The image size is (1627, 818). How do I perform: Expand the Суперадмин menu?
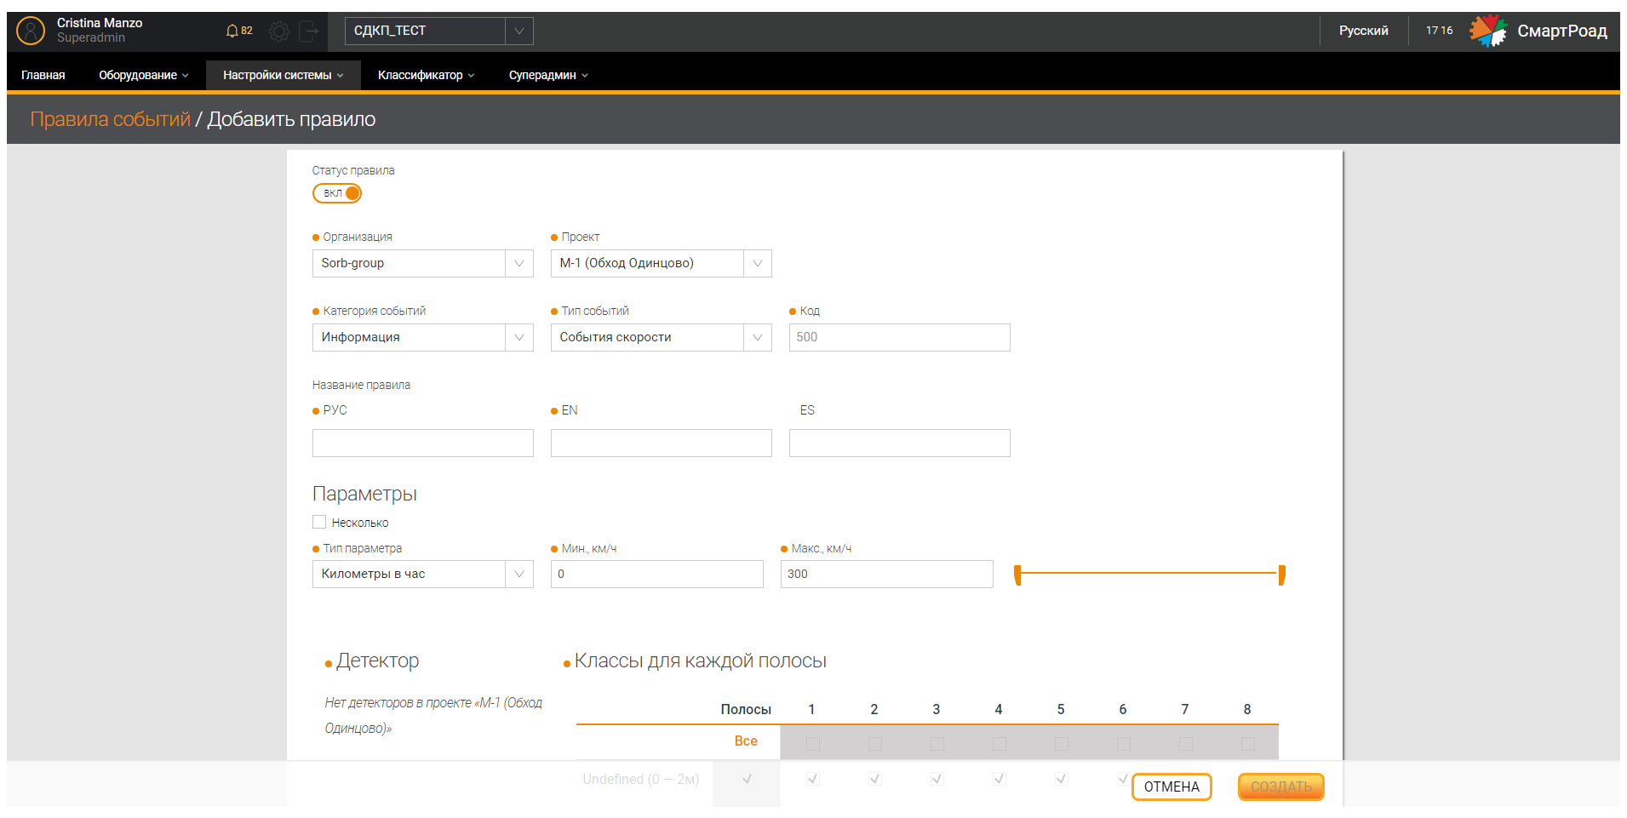pyautogui.click(x=548, y=75)
